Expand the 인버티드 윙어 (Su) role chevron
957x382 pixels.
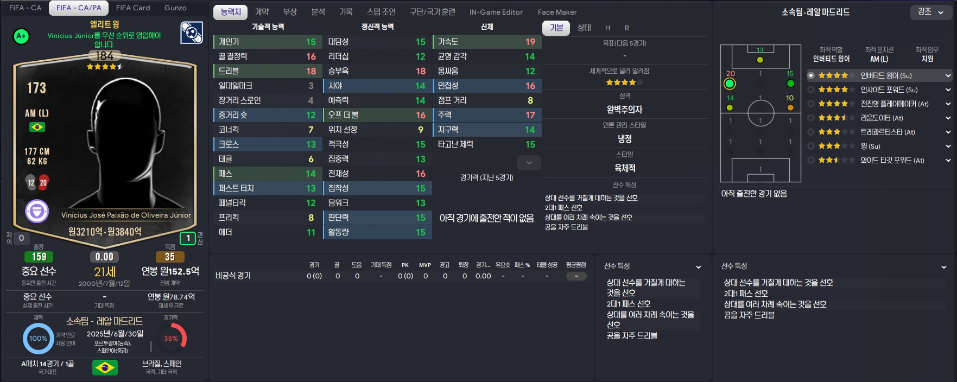tap(948, 76)
